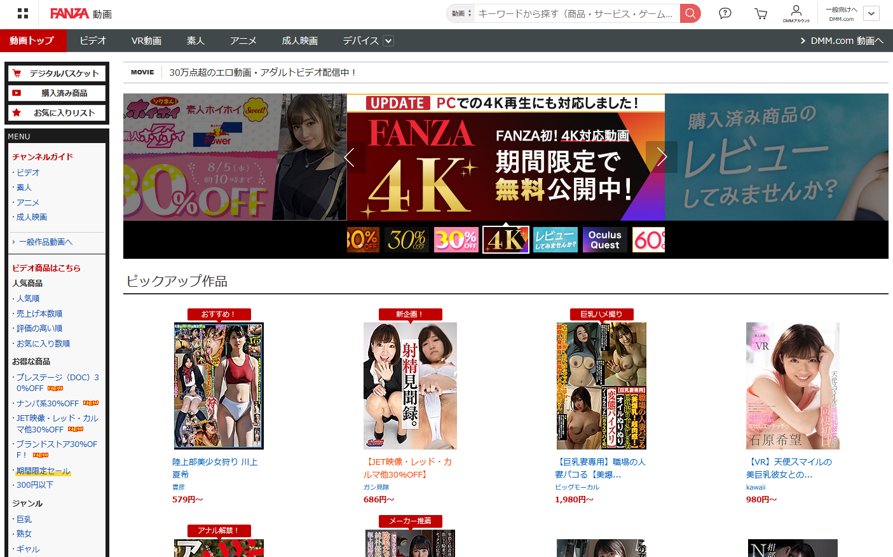
Task: Switch to the VR動画 tab
Action: pos(146,41)
